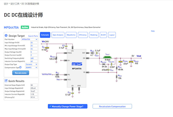Open the Modeling tab
The width and height of the screenshot is (173, 117).
pos(94,35)
